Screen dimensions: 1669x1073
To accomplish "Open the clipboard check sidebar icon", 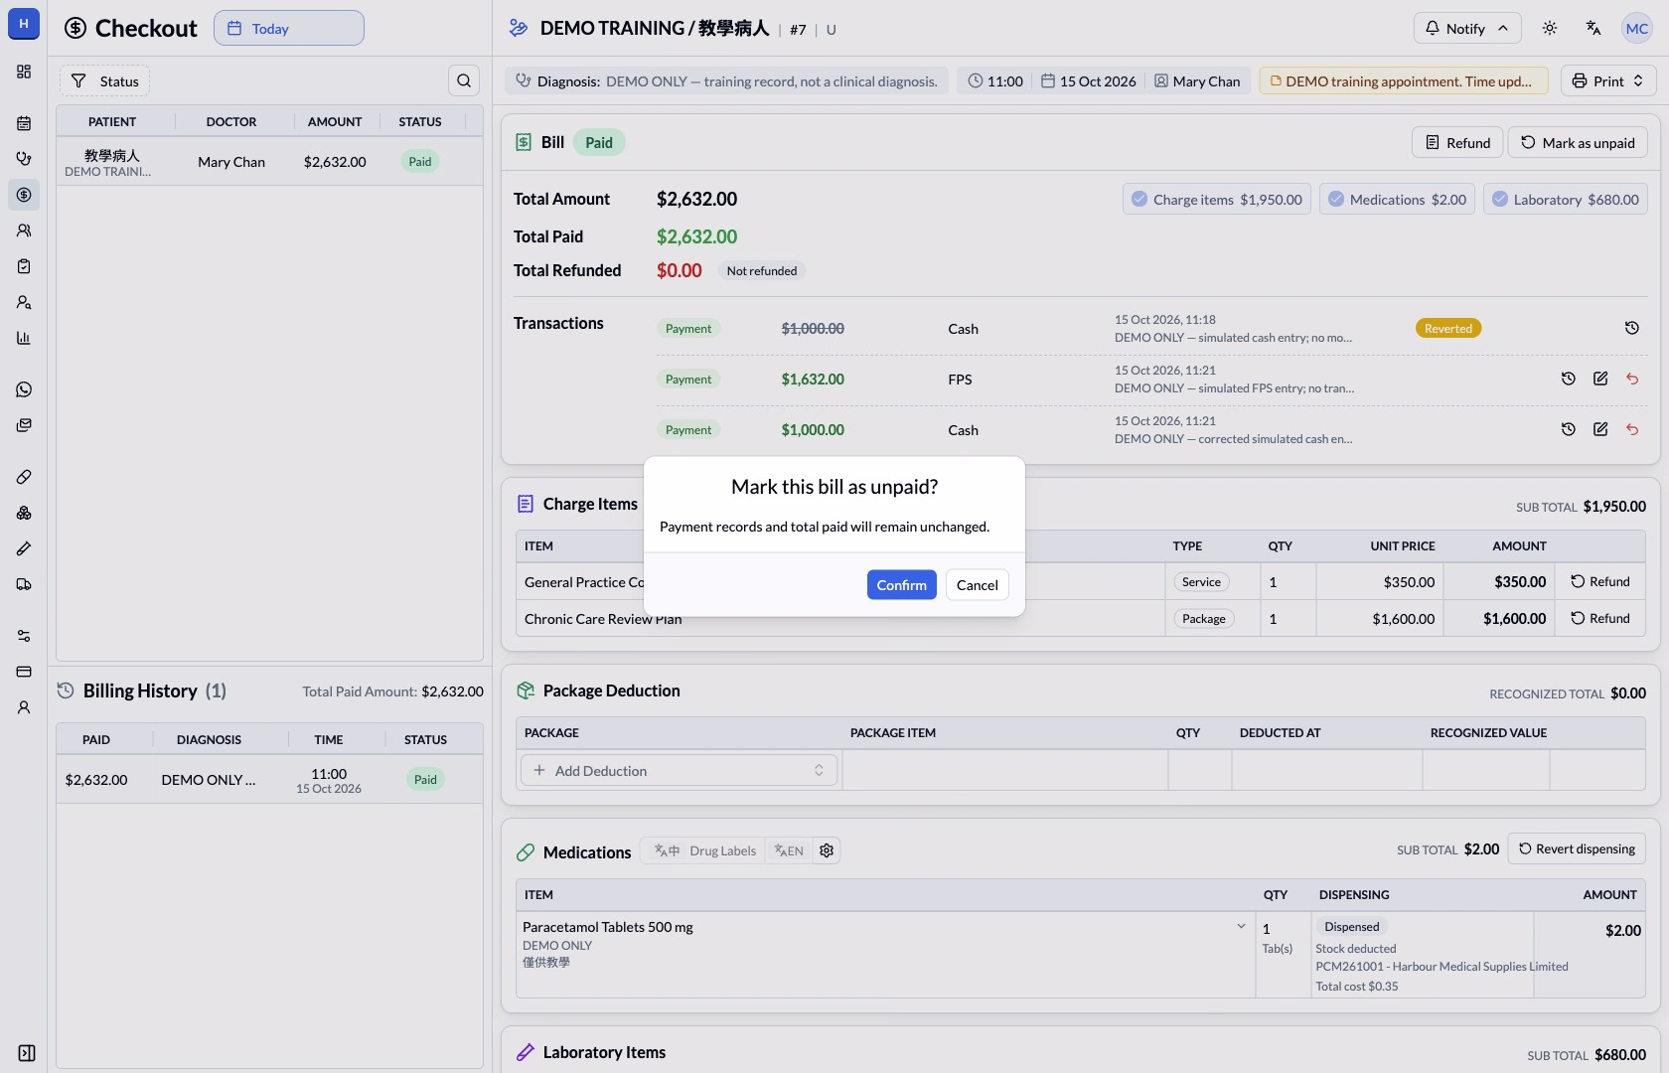I will point(24,266).
